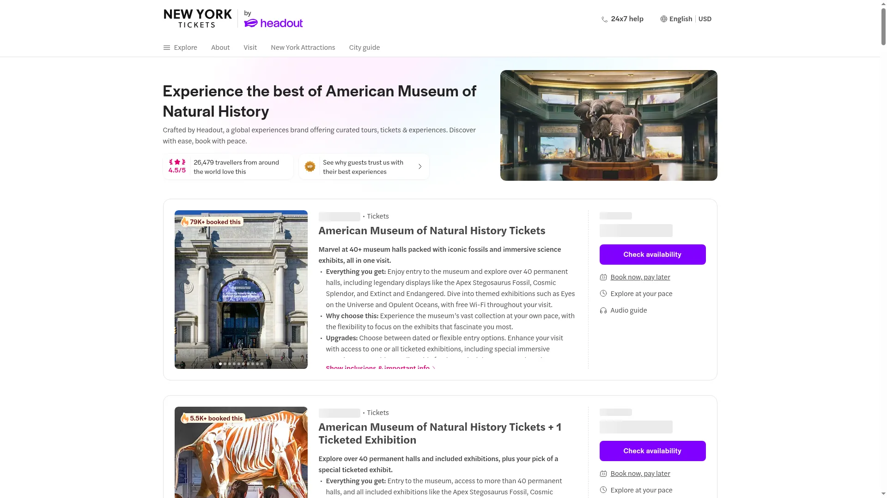The height and width of the screenshot is (498, 887).
Task: Open first Book now, pay later link
Action: (640, 277)
